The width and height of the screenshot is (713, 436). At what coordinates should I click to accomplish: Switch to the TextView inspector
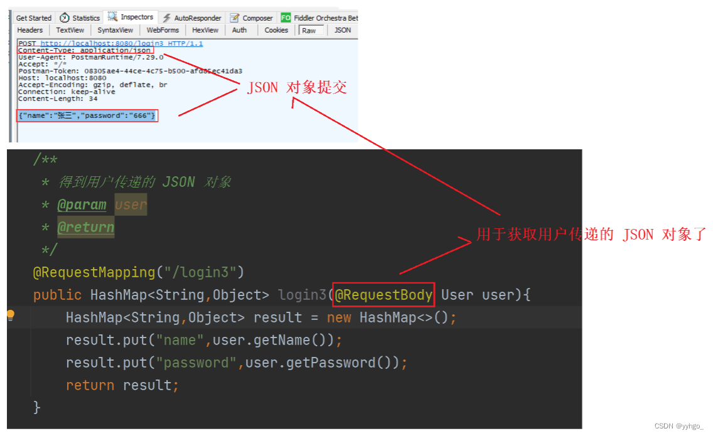click(x=70, y=30)
